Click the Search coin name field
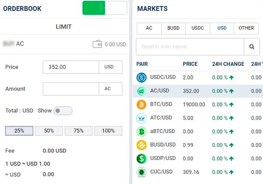 (x=190, y=47)
